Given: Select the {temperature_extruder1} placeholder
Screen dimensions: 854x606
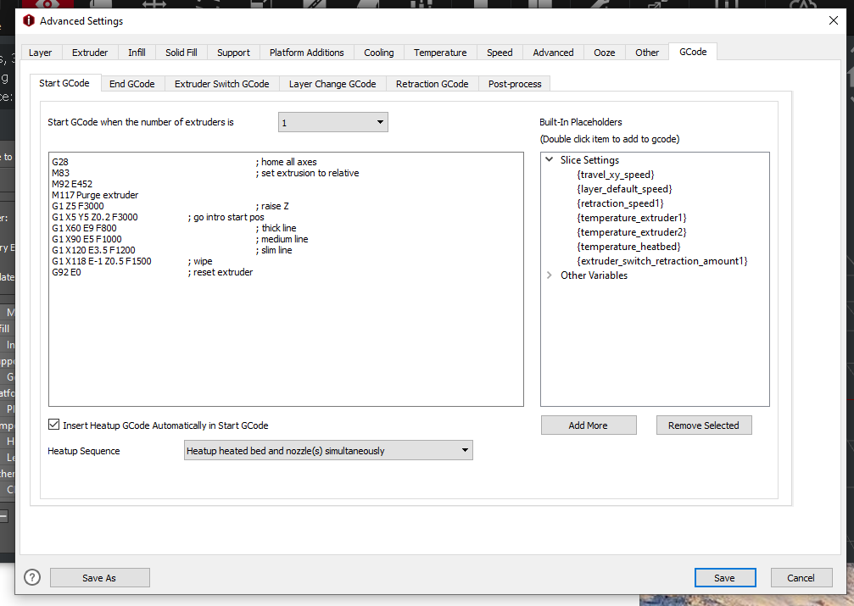Looking at the screenshot, I should click(x=632, y=218).
